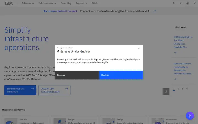Select carousel slide 4
Viewport: 198px width, 124px height.
(187, 89)
